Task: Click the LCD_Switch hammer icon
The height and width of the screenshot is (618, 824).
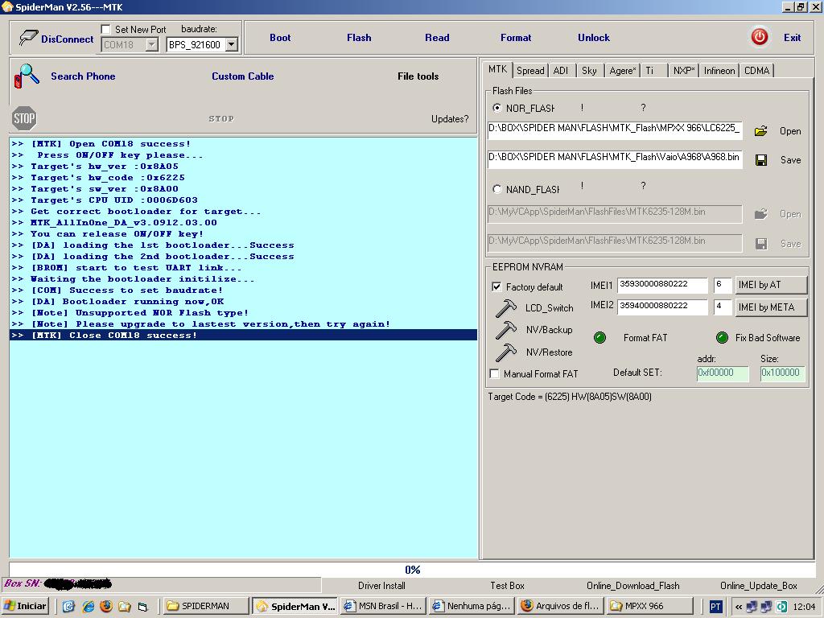Action: [x=506, y=307]
